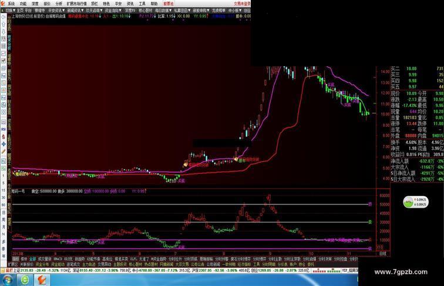Viewport: 444px width, 286px height.
Task: Select the 全部 indicator tab
Action: click(x=33, y=259)
